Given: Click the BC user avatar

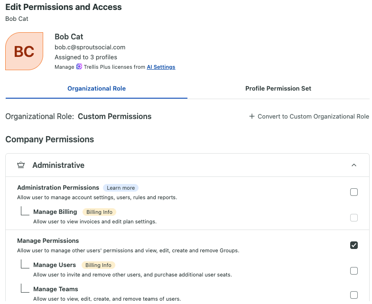Looking at the screenshot, I should click(x=24, y=51).
